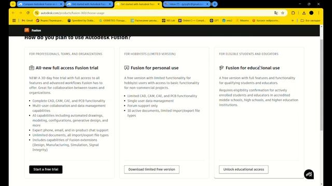Go back to the previous page
The height and width of the screenshot is (186, 332).
point(13,13)
